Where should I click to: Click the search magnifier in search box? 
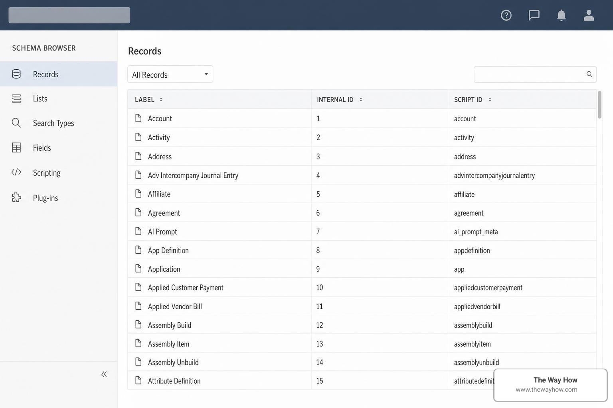point(589,74)
